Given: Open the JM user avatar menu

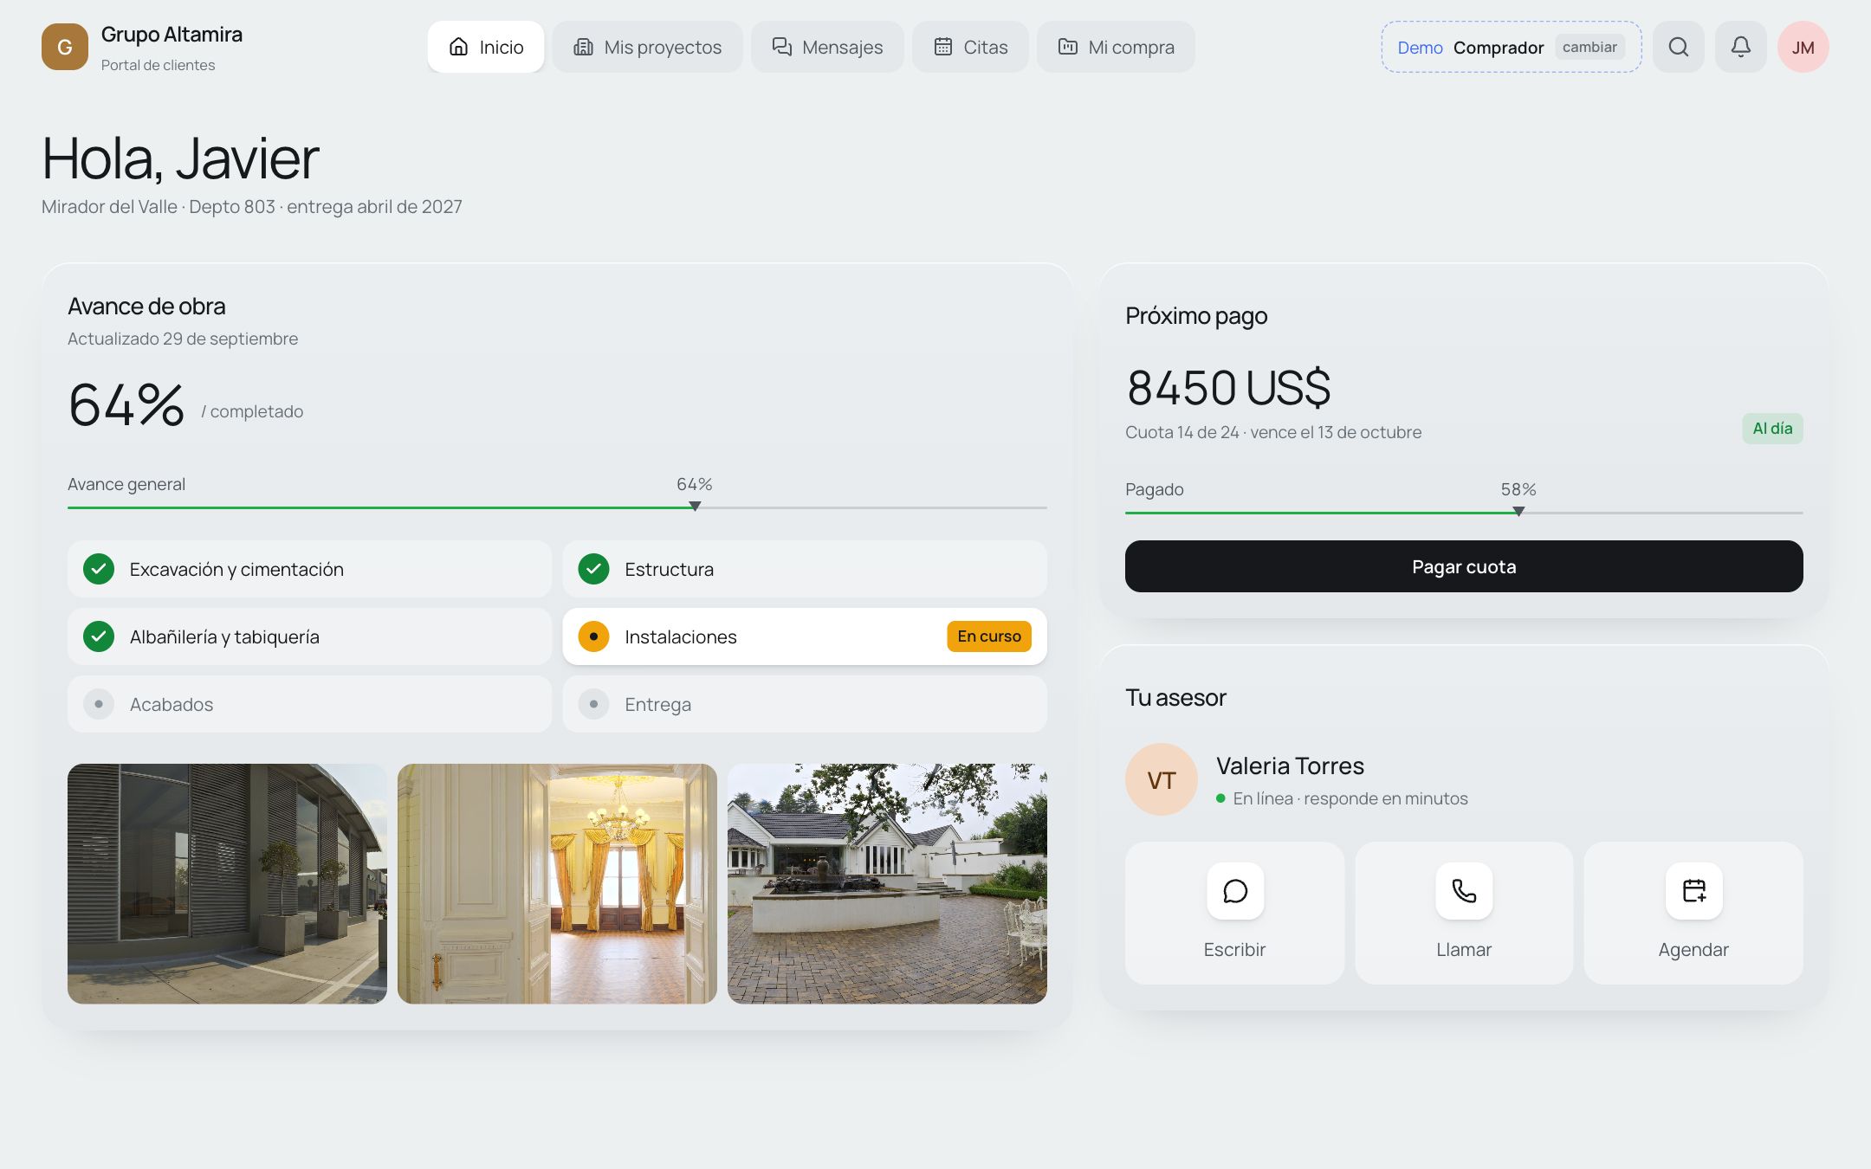Looking at the screenshot, I should point(1803,47).
